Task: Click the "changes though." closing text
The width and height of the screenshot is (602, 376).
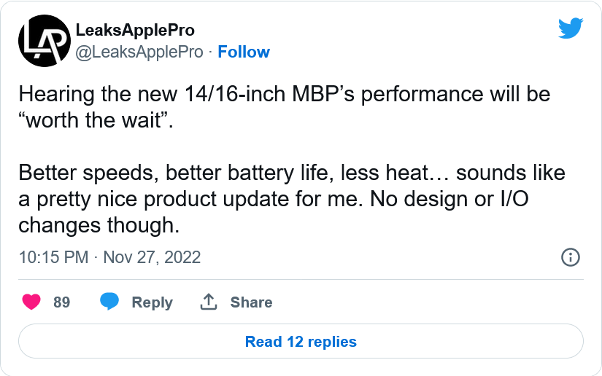Action: pos(99,225)
